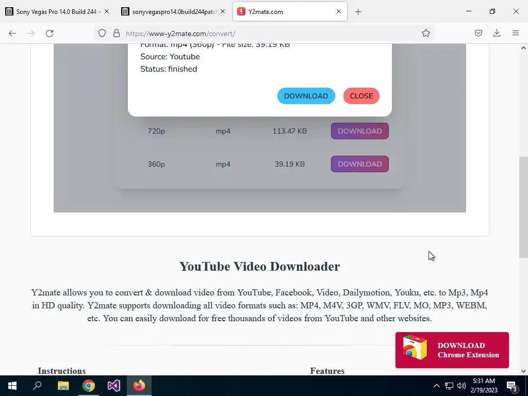528x396 pixels.
Task: Open Firefox downloads panel
Action: [497, 33]
